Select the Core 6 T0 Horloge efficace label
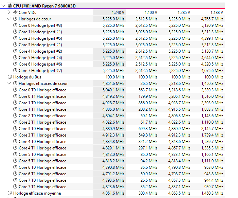The height and width of the screenshot is (198, 238). (42, 167)
